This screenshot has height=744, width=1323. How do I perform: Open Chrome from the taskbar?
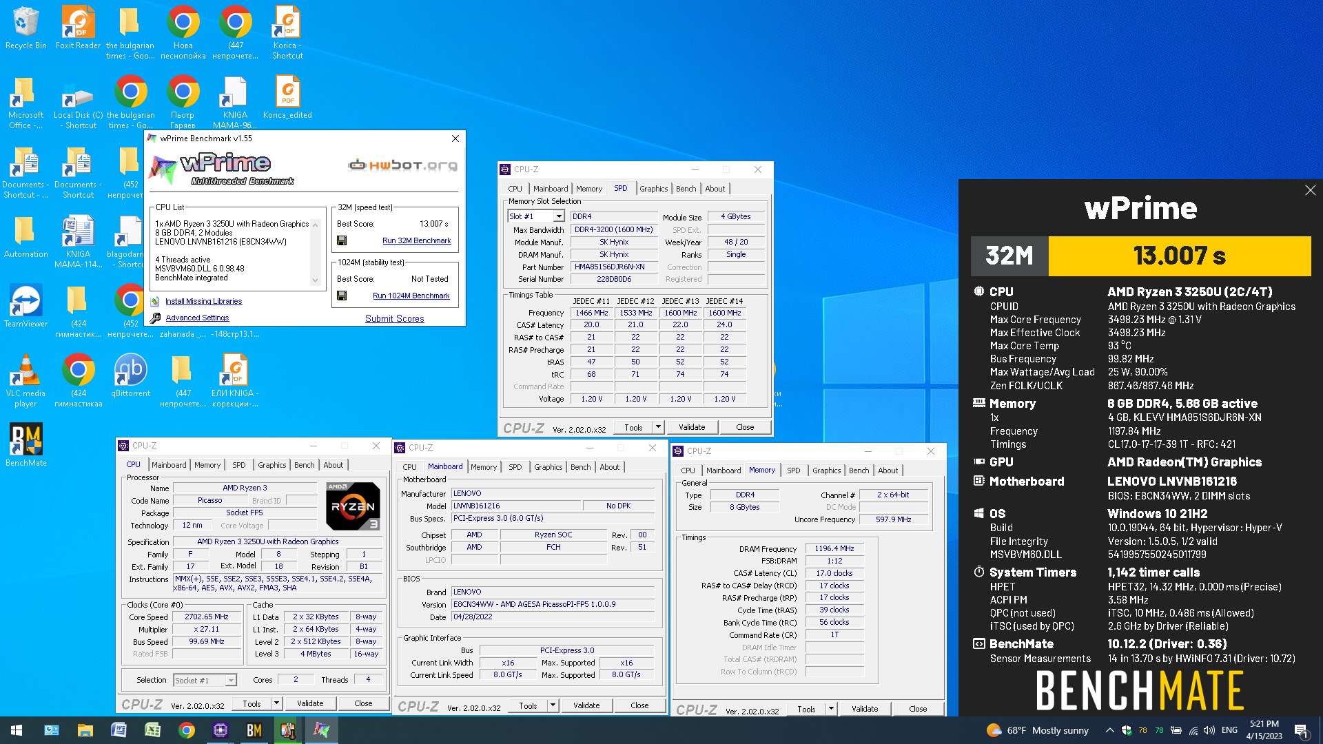coord(186,730)
